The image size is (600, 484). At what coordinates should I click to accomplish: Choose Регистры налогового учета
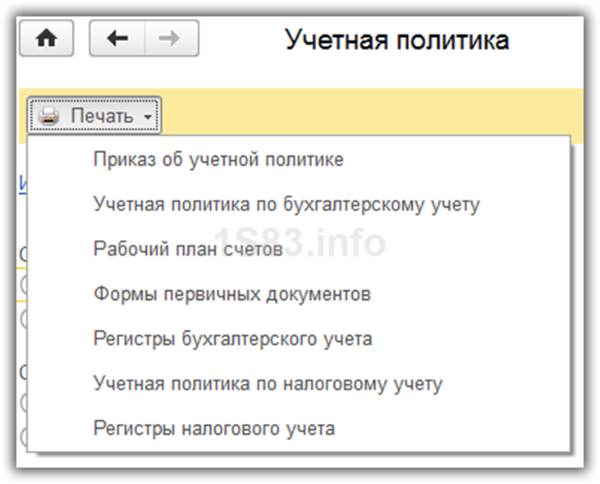(x=299, y=428)
